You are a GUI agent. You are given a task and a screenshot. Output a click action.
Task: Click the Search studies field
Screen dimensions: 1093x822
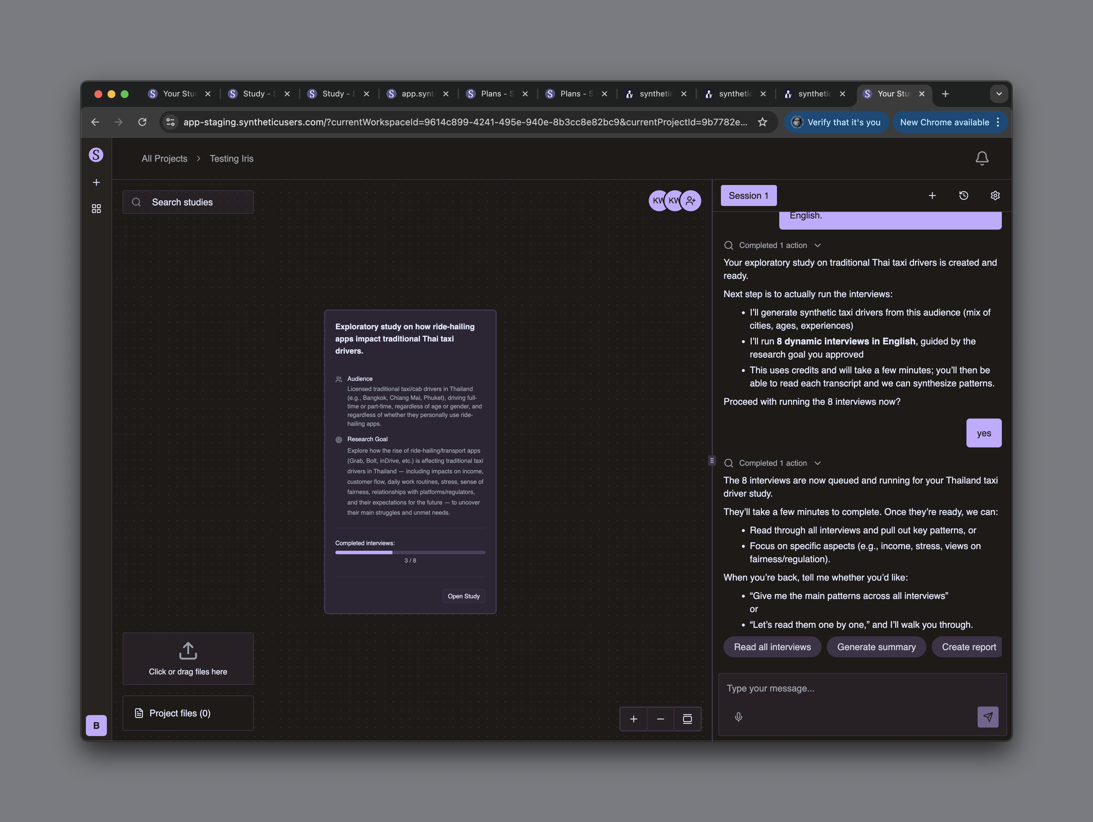pyautogui.click(x=188, y=202)
